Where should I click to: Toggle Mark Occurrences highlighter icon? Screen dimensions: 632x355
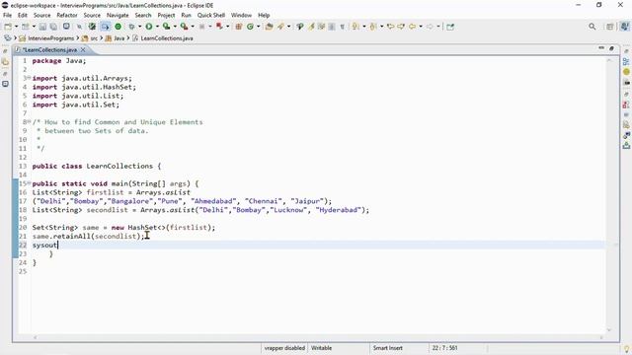(311, 27)
